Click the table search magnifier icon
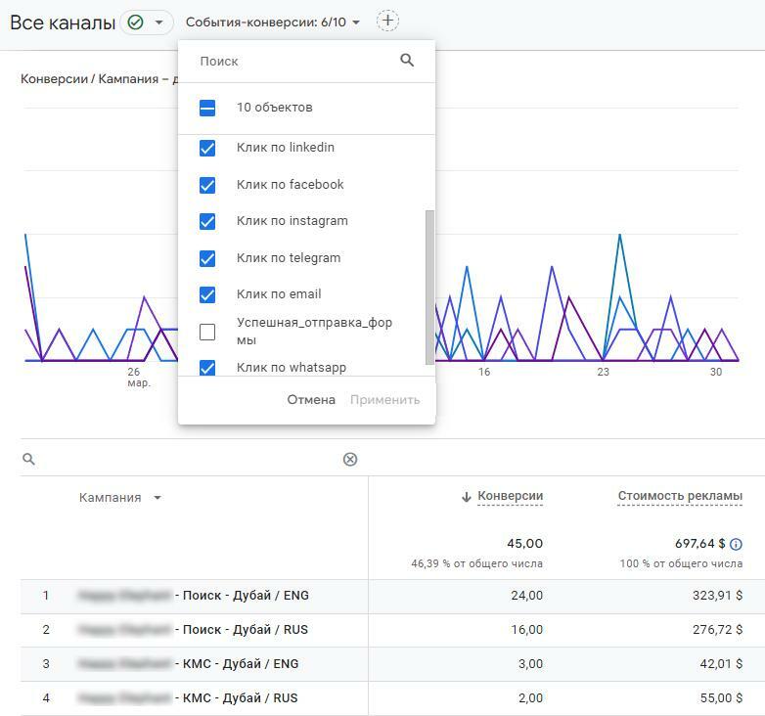Viewport: 765px width, 716px height. point(28,459)
